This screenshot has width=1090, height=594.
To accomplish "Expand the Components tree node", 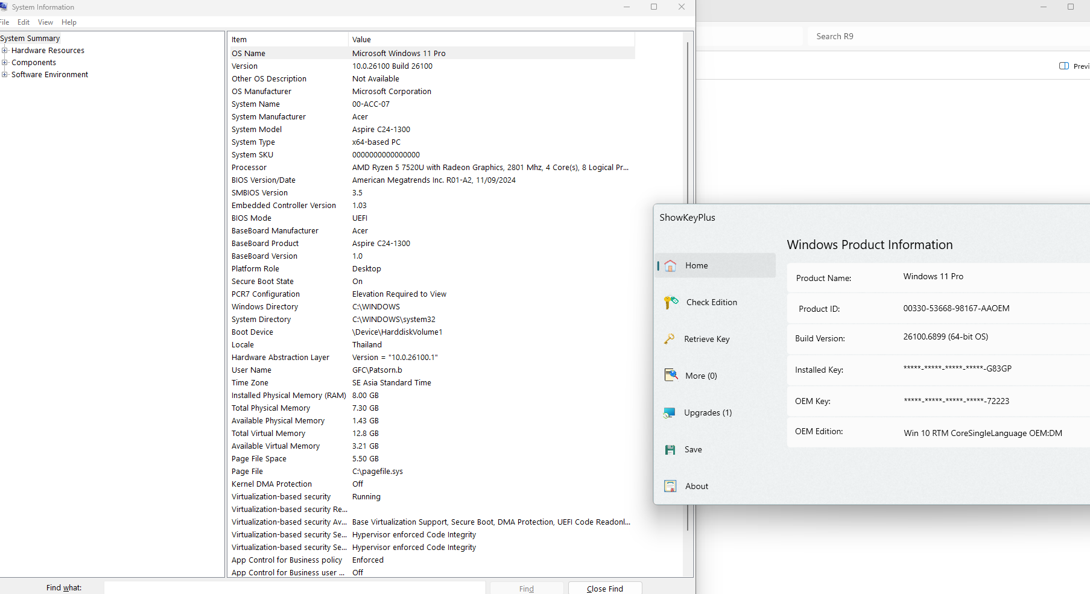I will (5, 63).
